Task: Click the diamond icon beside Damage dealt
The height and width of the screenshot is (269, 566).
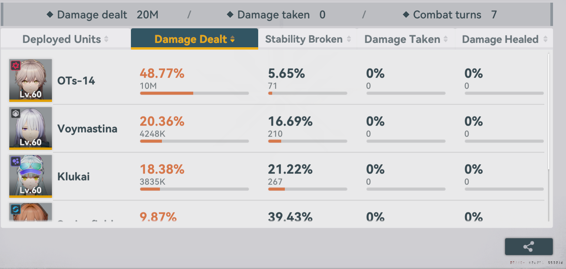Action: pyautogui.click(x=50, y=14)
